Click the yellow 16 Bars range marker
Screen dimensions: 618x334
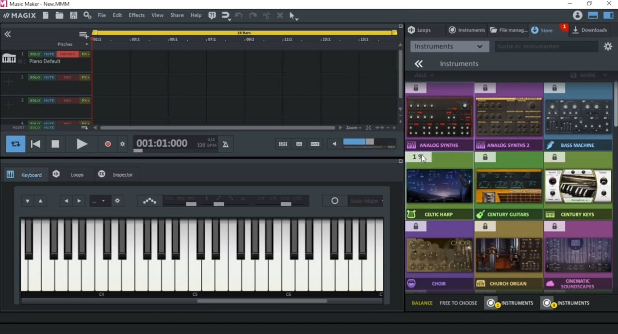pyautogui.click(x=245, y=32)
